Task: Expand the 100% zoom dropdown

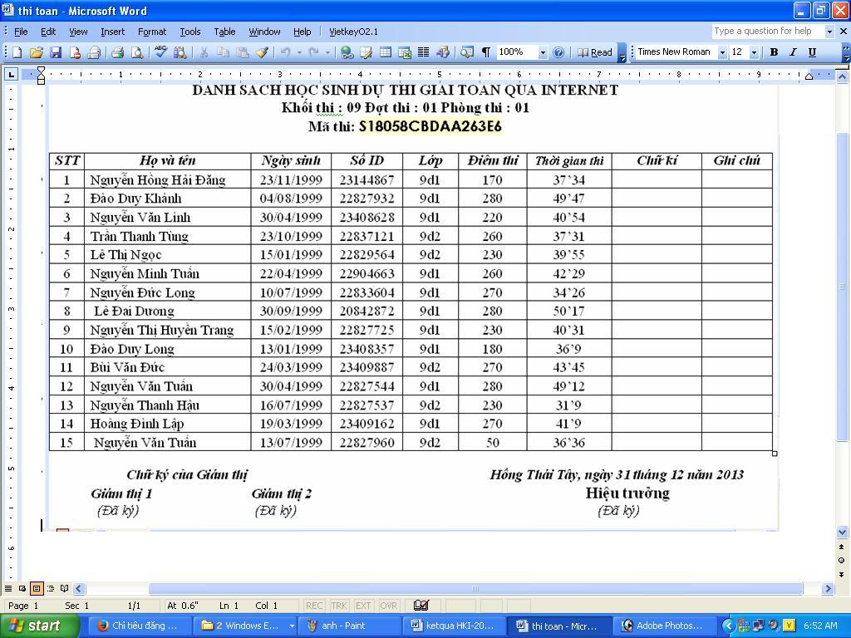Action: (x=543, y=52)
